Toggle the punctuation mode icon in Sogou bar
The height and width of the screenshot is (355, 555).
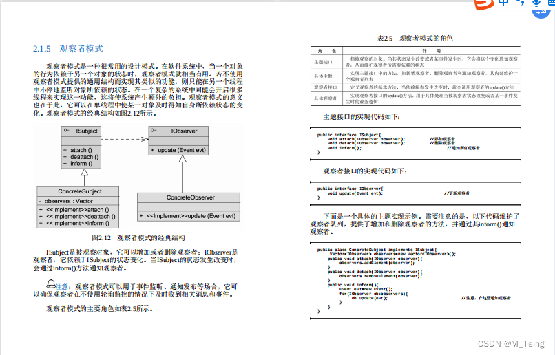(x=521, y=3)
